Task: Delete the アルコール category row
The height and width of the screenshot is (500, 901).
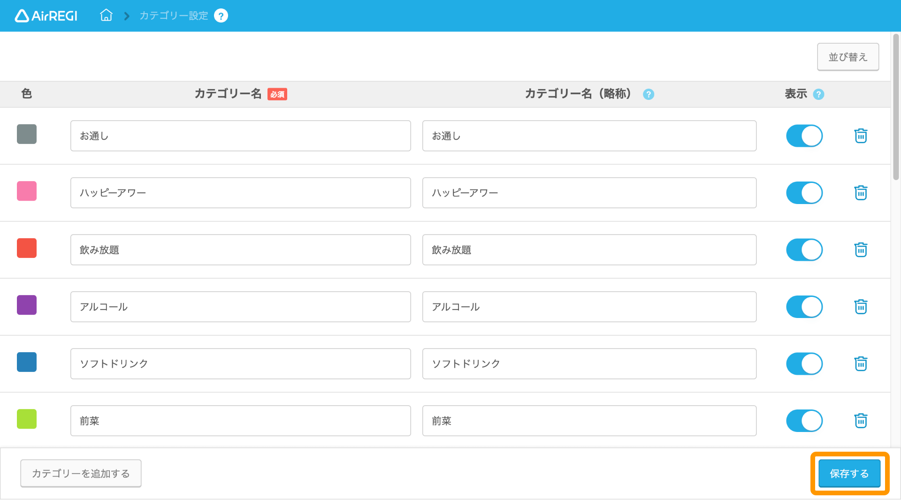Action: (861, 307)
